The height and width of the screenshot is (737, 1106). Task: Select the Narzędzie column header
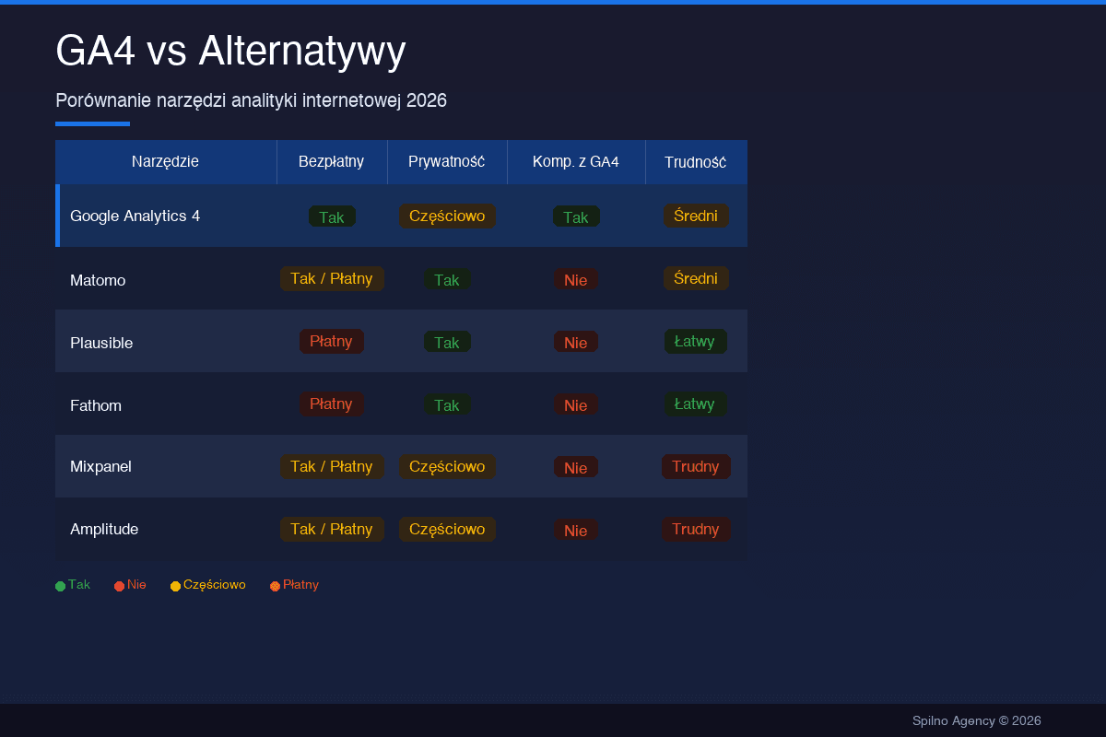tap(166, 162)
